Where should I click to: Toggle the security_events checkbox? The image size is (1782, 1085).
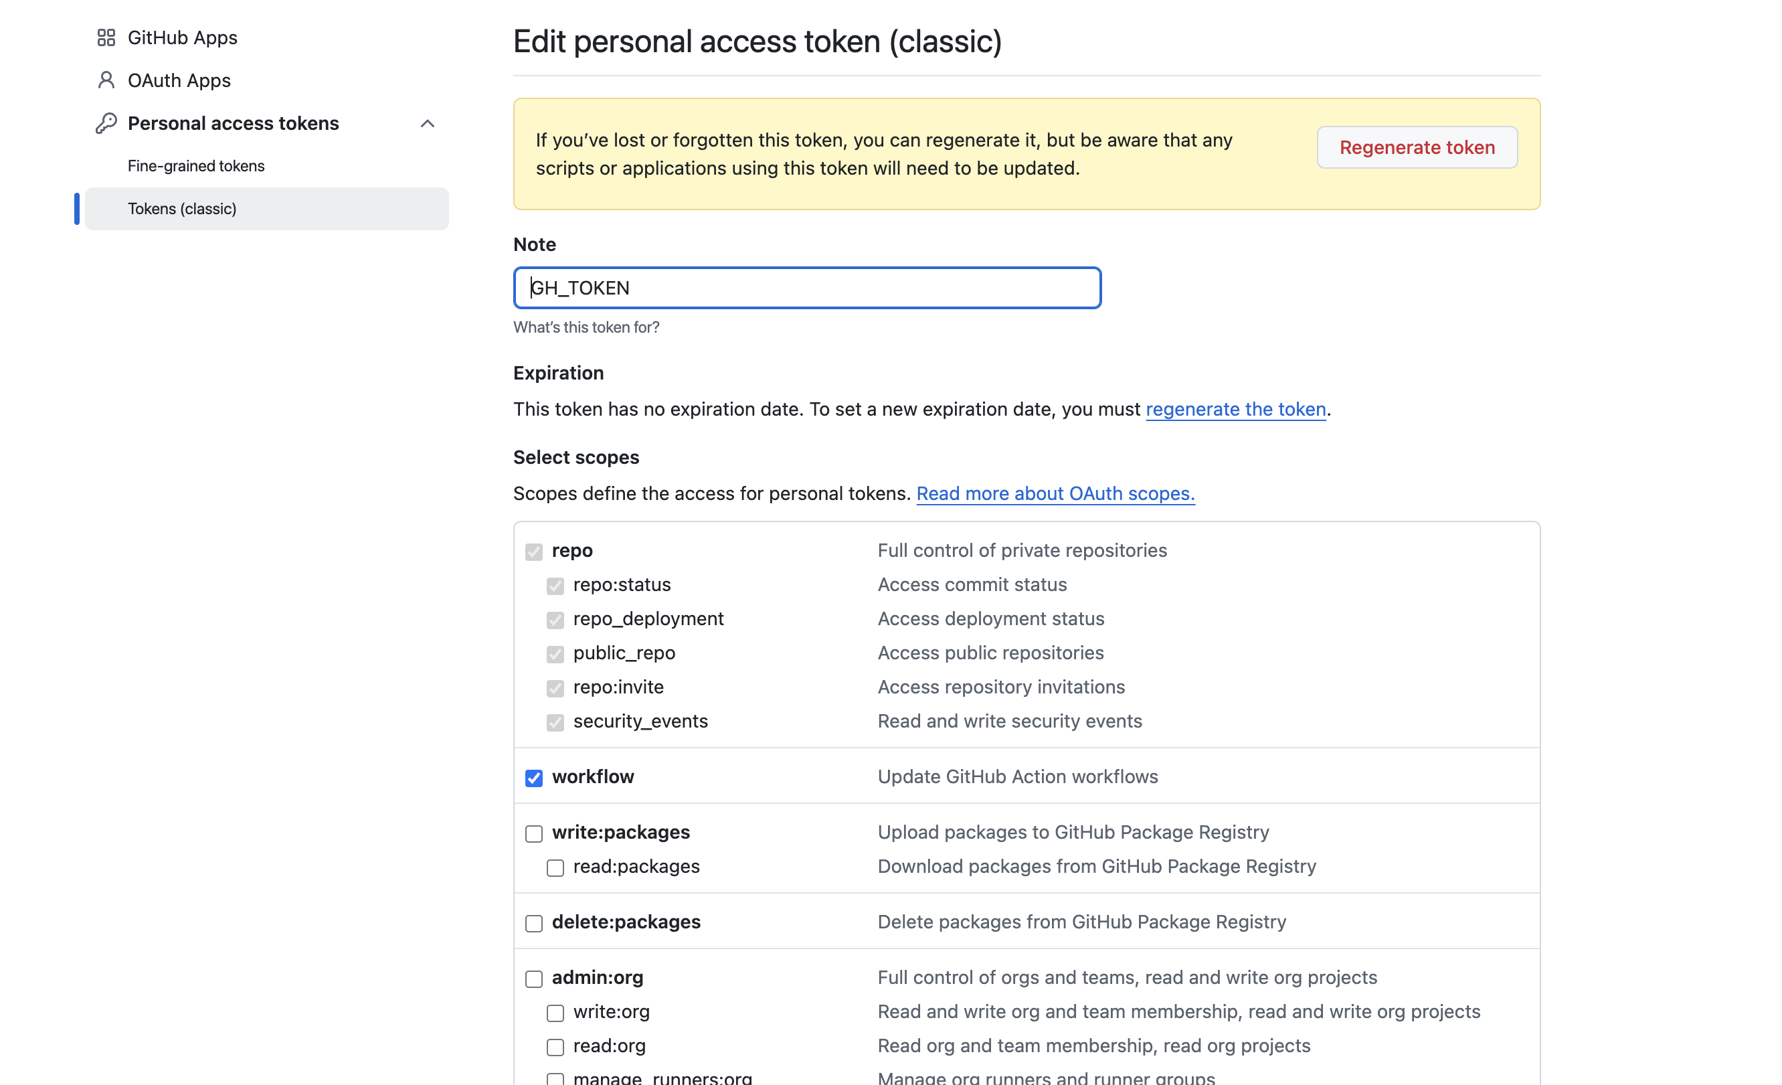point(555,723)
